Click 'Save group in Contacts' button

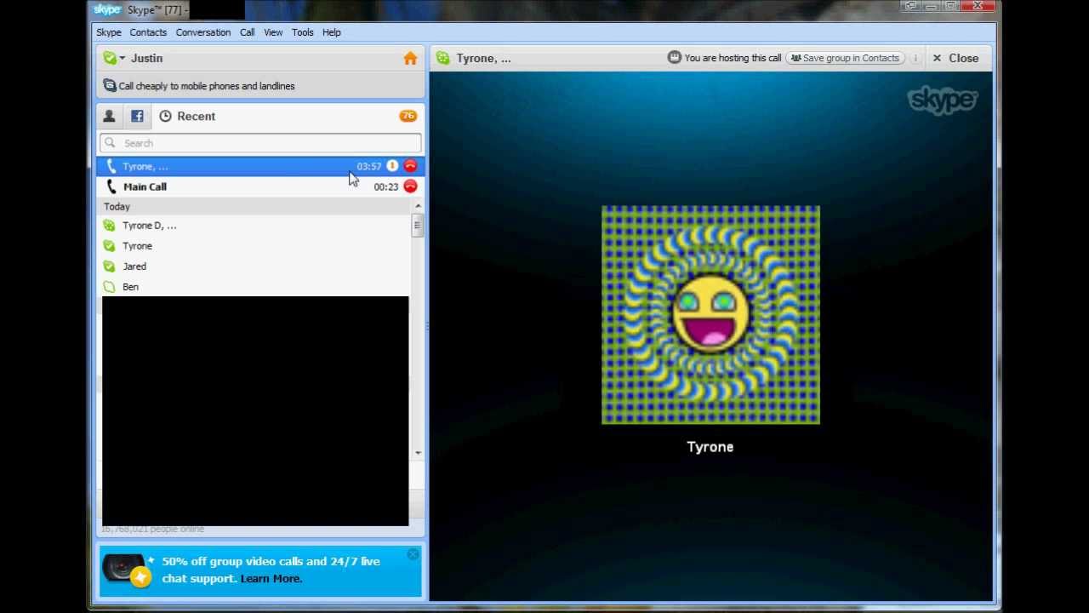[845, 58]
